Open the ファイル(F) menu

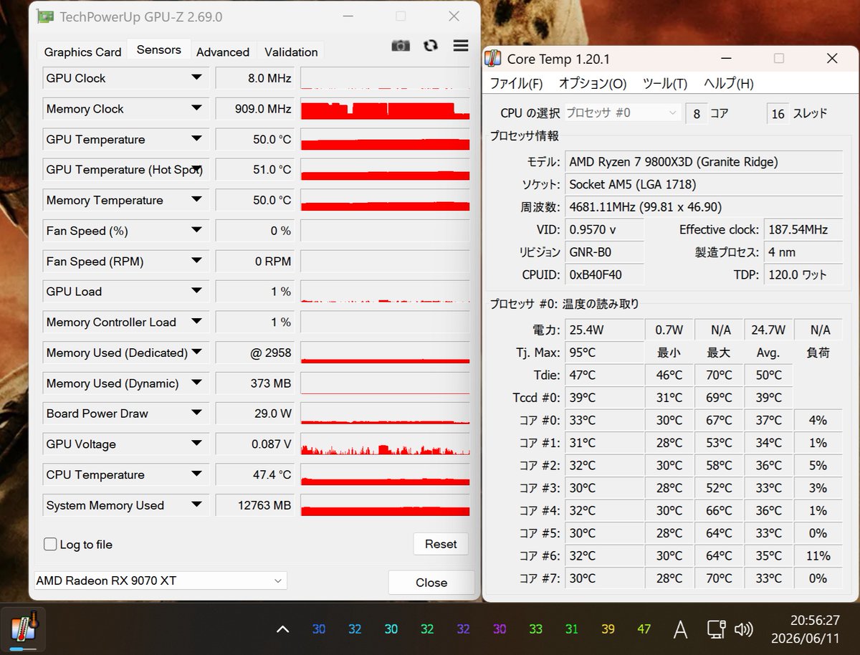point(516,83)
